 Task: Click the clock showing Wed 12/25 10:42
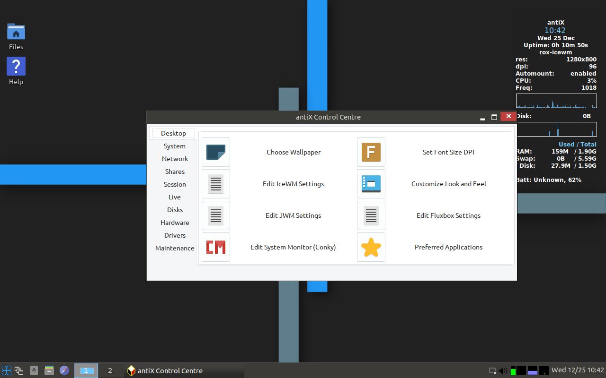(573, 370)
